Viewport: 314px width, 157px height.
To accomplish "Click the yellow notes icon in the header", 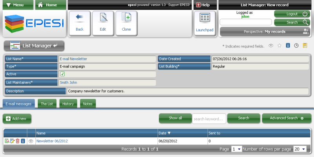I will [x=305, y=46].
